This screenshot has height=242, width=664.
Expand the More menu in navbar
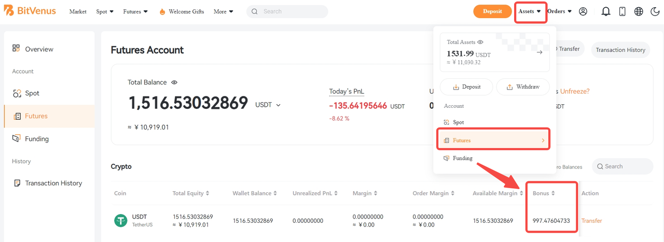[x=223, y=11]
